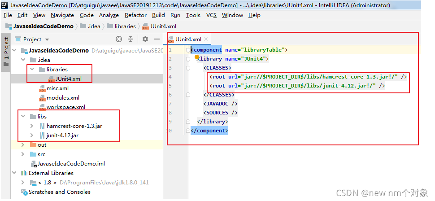The image size is (435, 201).
Task: Click line number 7 in the gutter
Action: click(x=170, y=104)
